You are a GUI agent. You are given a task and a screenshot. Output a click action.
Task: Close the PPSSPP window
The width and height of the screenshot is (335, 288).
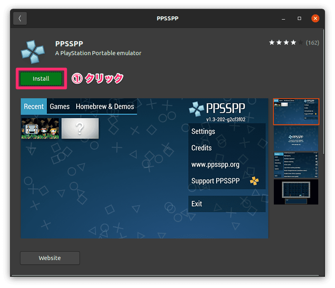click(315, 18)
